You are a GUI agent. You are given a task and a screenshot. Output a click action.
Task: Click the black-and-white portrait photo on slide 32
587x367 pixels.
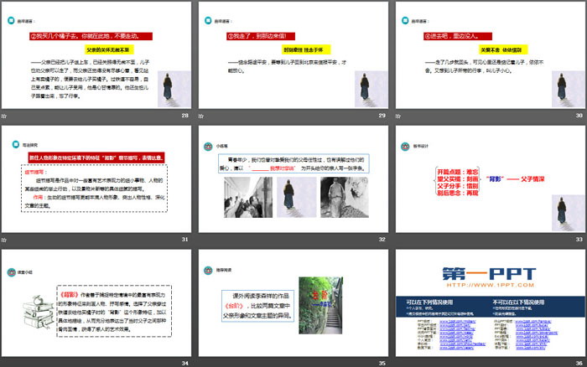coord(345,197)
